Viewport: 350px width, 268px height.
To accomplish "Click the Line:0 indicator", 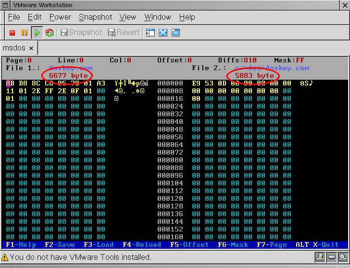I will pyautogui.click(x=71, y=60).
